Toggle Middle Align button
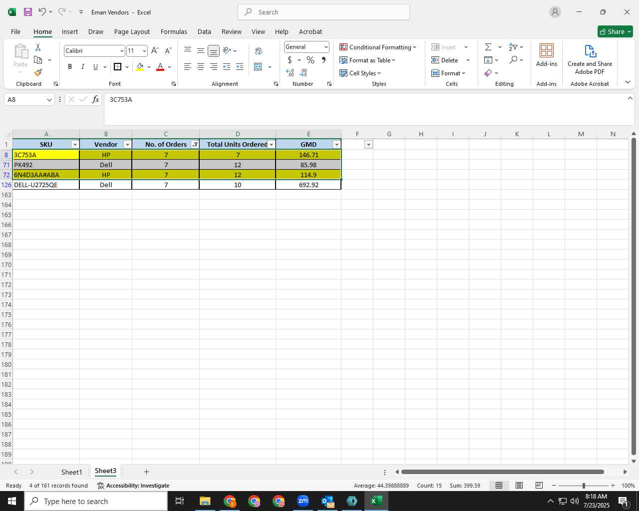Viewport: 639px width, 511px height. [201, 50]
